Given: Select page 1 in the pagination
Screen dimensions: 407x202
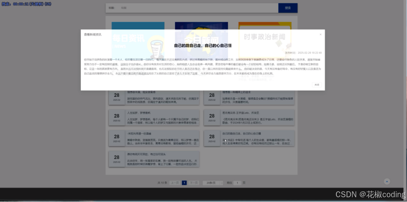Looking at the screenshot, I should [184, 183].
